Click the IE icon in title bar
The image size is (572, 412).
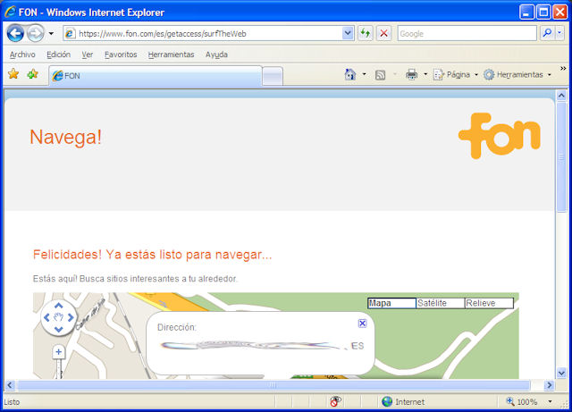[x=10, y=12]
